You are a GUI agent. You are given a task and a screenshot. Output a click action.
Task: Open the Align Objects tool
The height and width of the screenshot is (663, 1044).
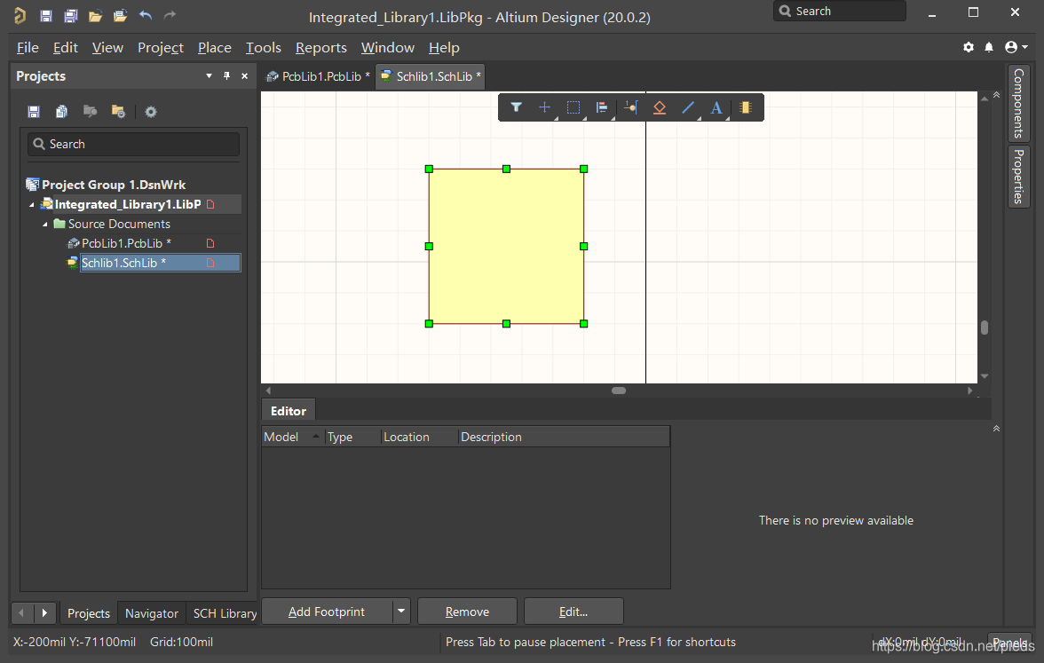[x=602, y=107]
